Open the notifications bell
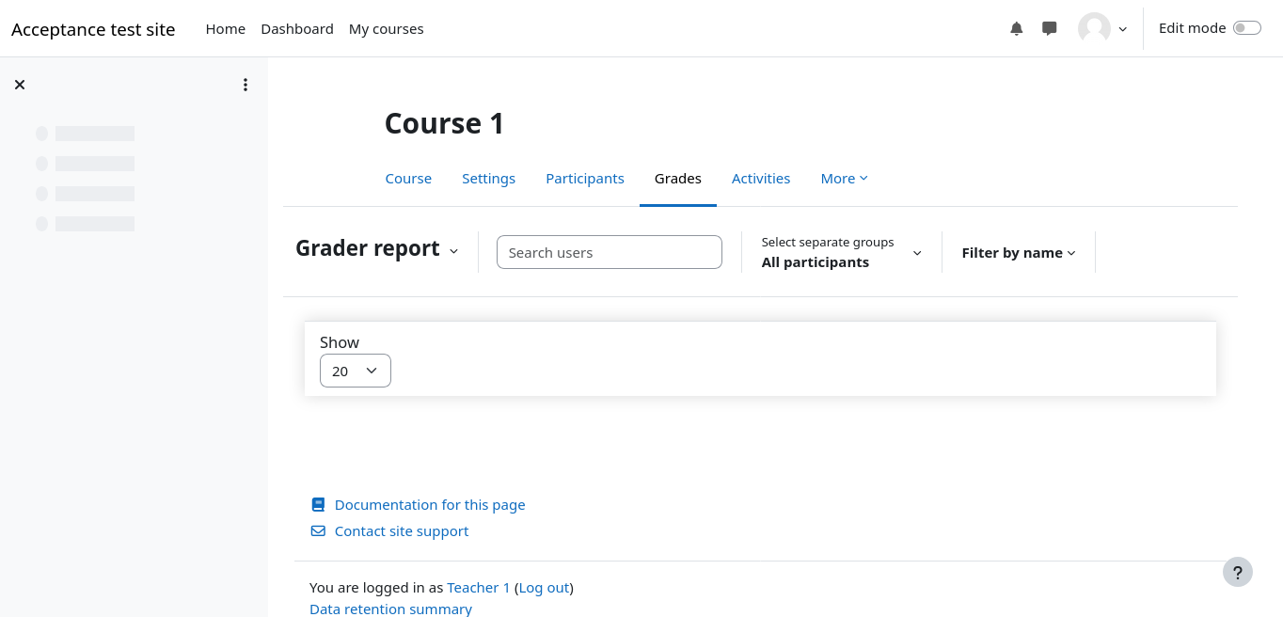Viewport: 1283px width, 617px height. (x=1016, y=29)
